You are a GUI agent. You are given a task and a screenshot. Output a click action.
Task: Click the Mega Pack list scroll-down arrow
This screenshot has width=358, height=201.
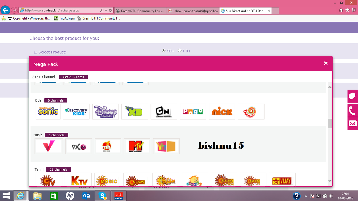click(330, 181)
